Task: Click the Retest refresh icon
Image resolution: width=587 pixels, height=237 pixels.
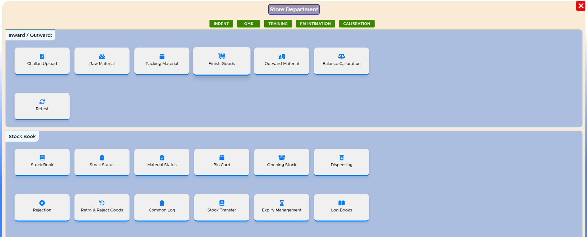Action: [42, 102]
